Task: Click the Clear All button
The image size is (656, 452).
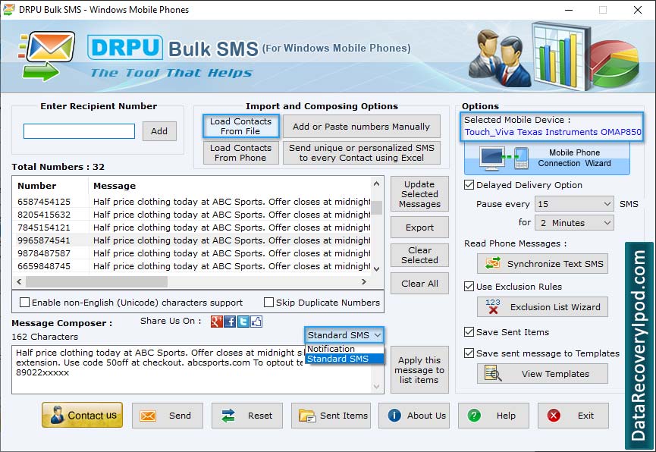Action: (419, 284)
